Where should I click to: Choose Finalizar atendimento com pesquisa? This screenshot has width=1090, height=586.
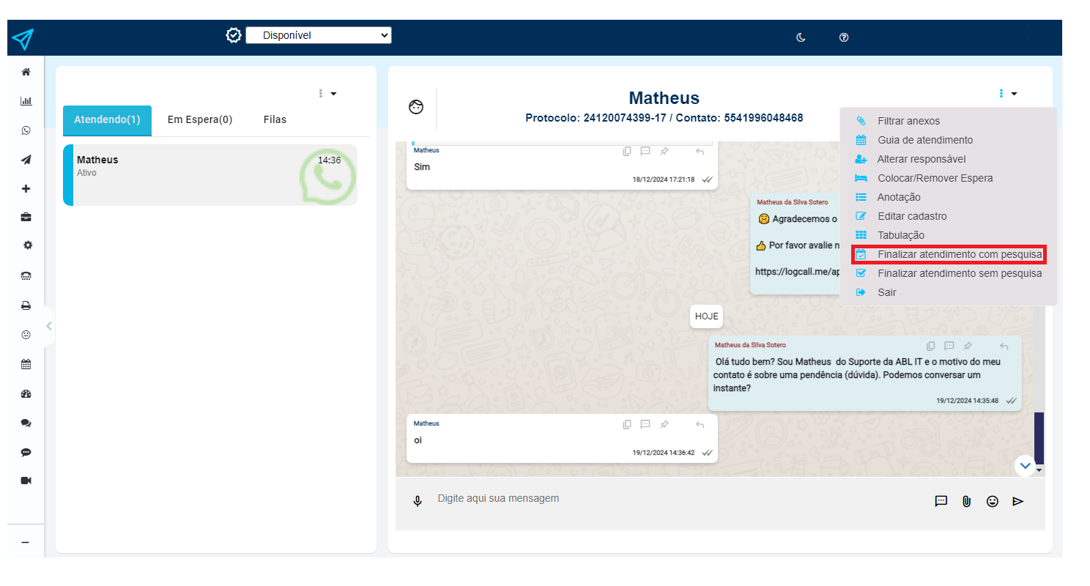point(948,254)
